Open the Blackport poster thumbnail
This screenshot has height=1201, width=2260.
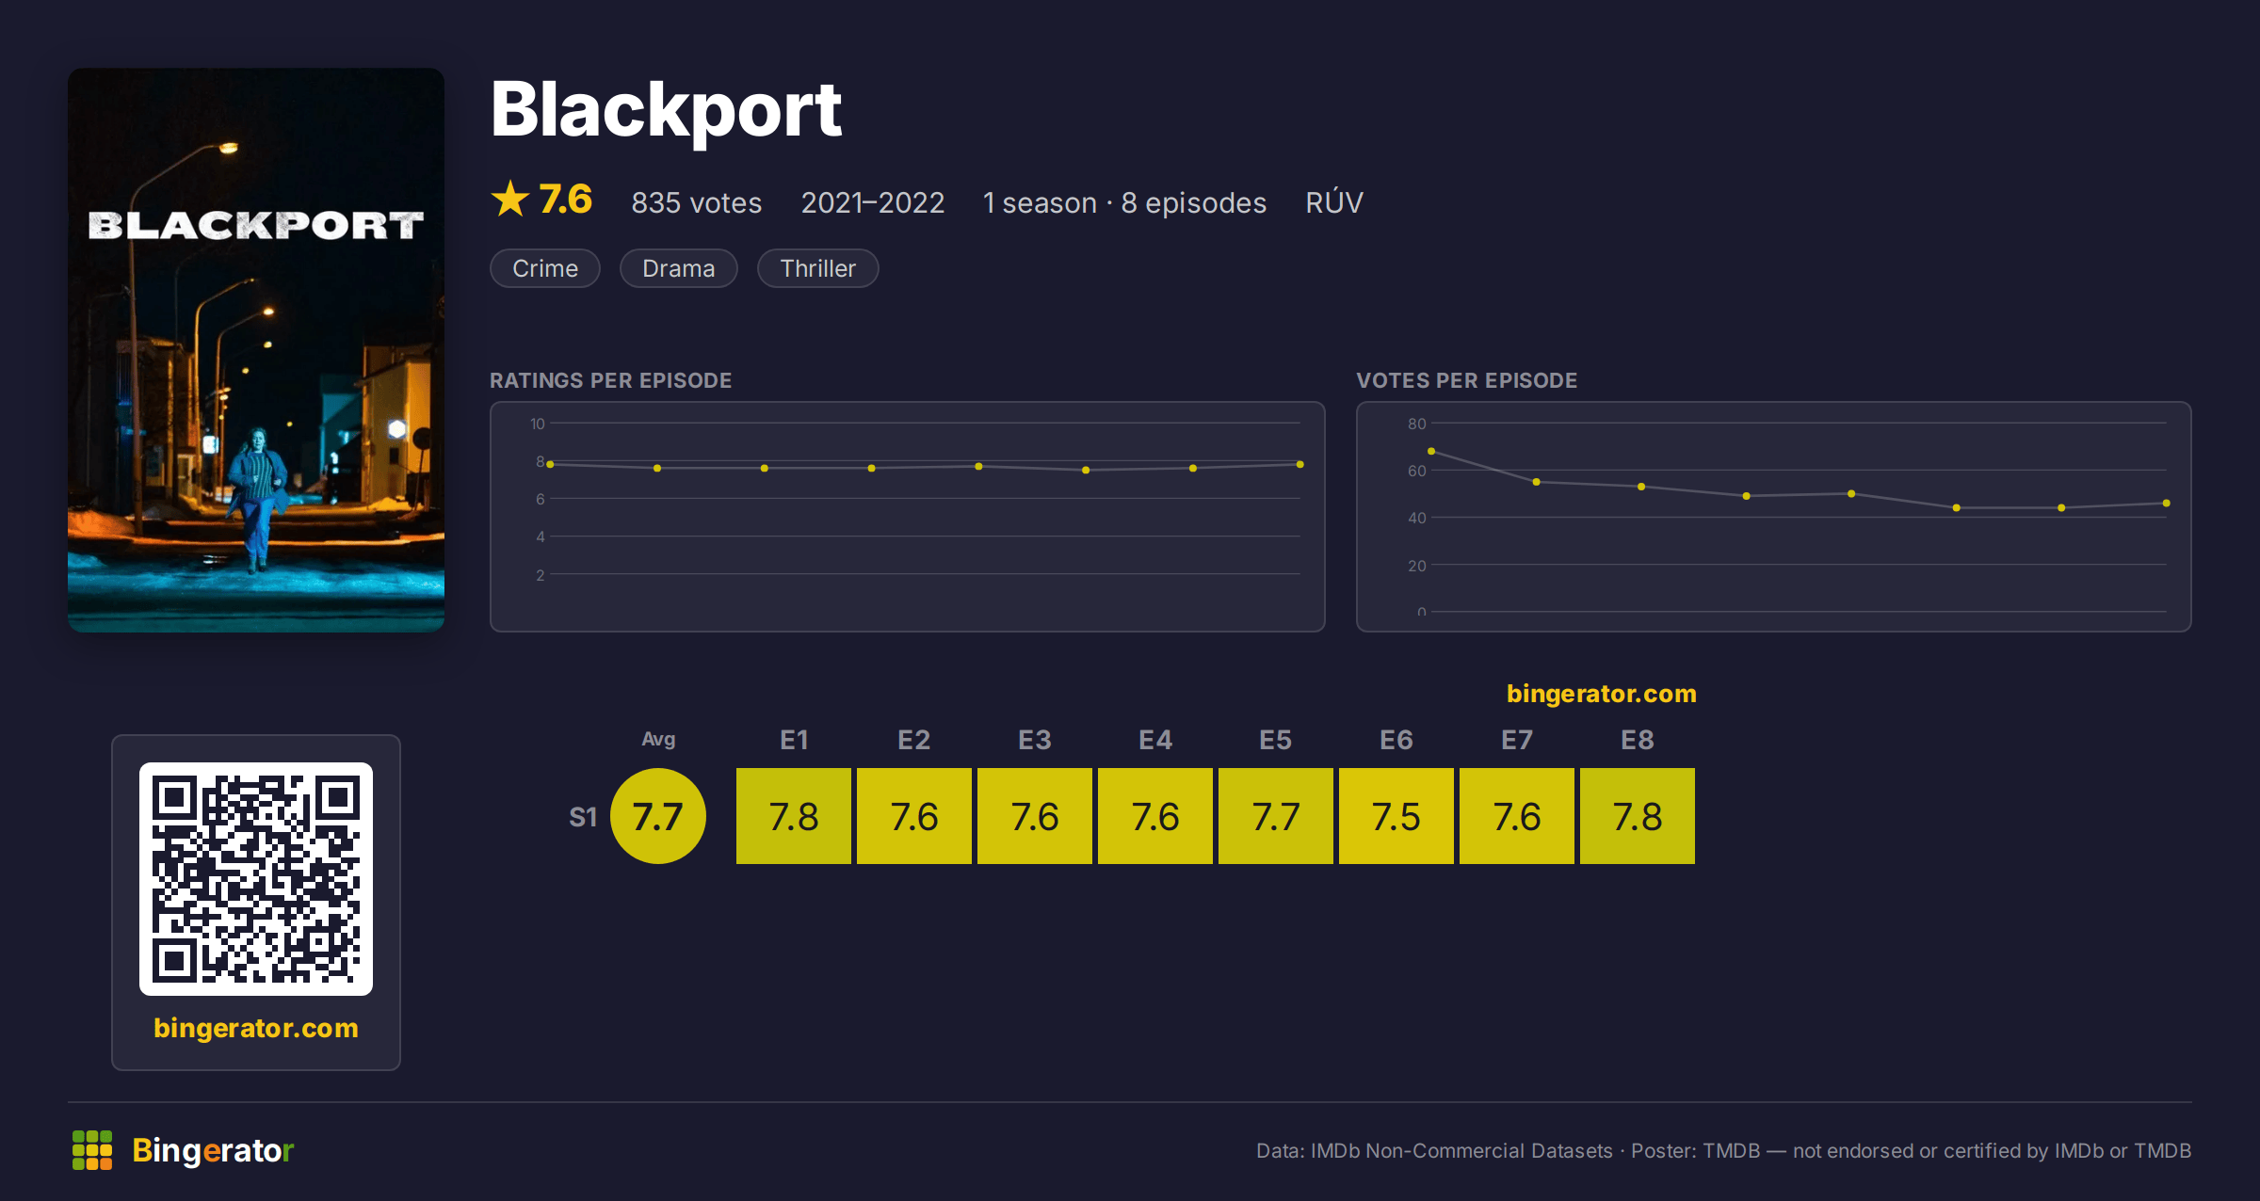256,349
